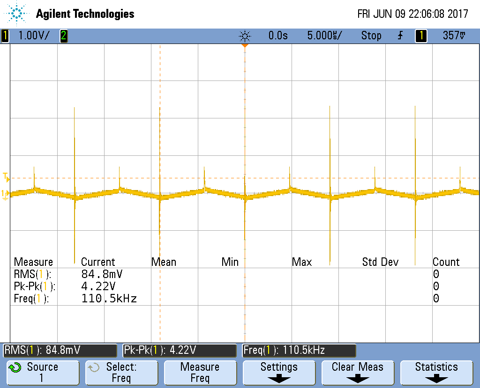This screenshot has height=388, width=480.
Task: Click the Stop run status label
Action: [371, 36]
